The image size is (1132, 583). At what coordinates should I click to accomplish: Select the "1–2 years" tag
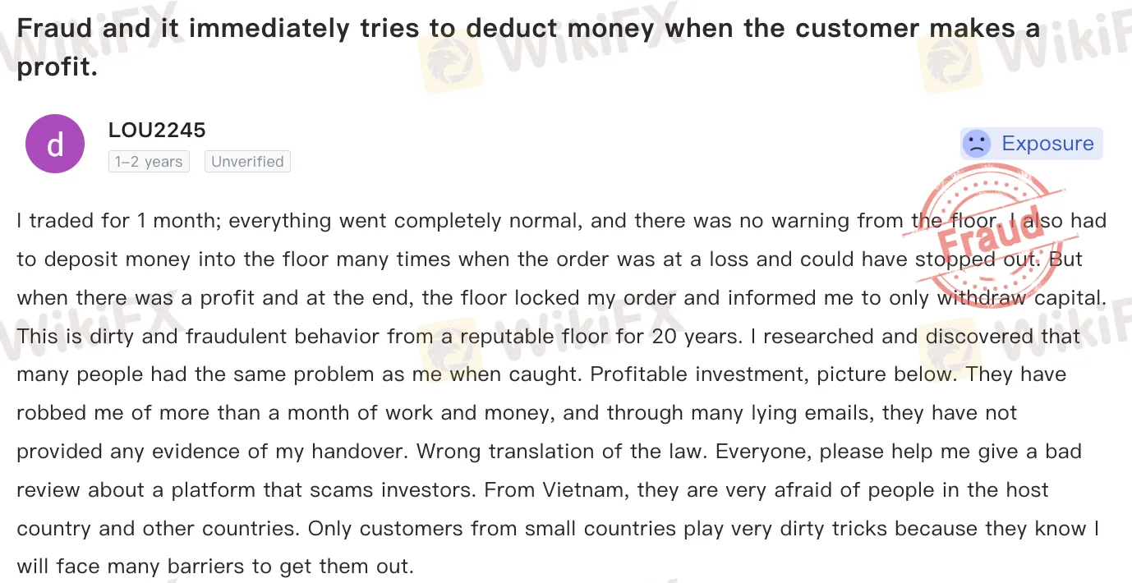point(149,162)
